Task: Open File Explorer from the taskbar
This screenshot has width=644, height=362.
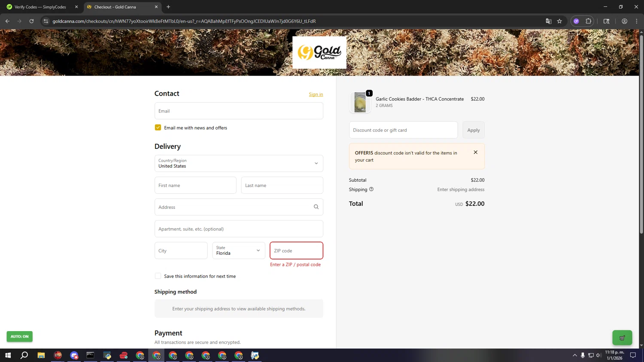Action: pyautogui.click(x=41, y=355)
